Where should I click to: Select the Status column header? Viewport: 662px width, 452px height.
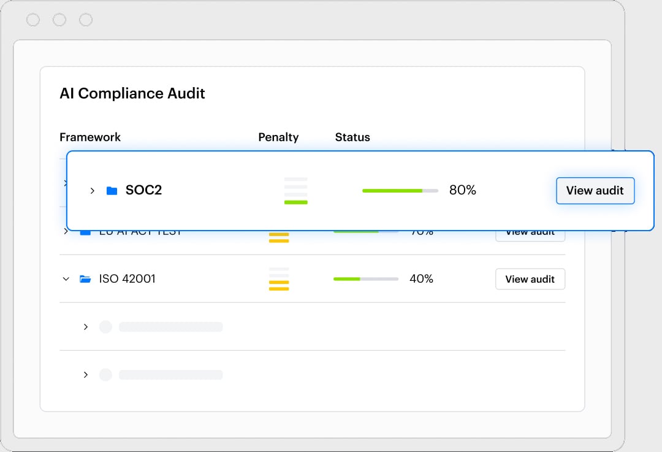(x=352, y=137)
